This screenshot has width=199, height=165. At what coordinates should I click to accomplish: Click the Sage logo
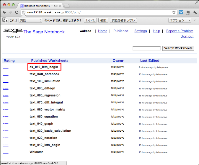coord(13,31)
